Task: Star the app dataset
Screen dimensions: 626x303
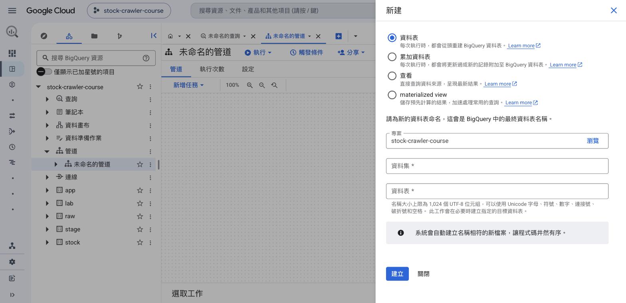Action: pos(140,190)
